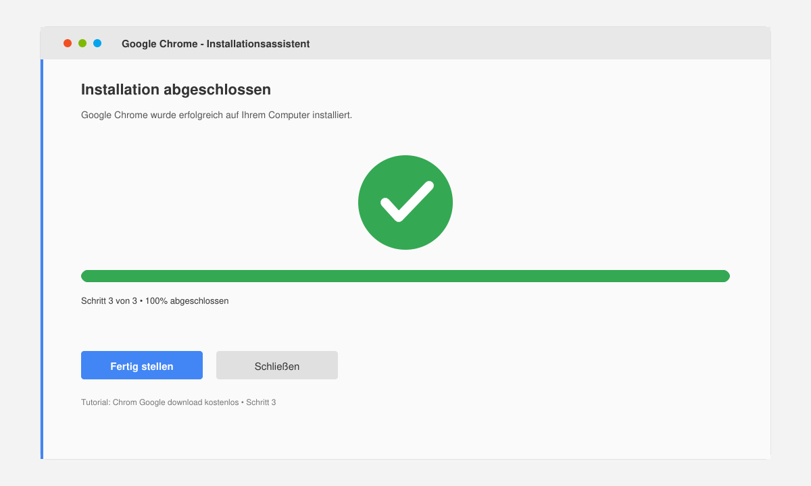Image resolution: width=811 pixels, height=486 pixels.
Task: Click the heading 'Installation abgeschlossen'
Action: click(176, 89)
